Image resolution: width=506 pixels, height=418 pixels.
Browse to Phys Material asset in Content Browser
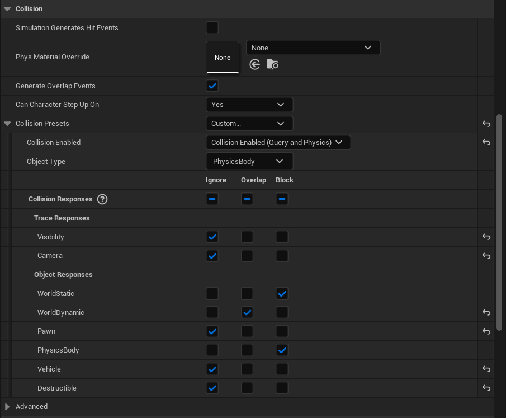click(273, 64)
